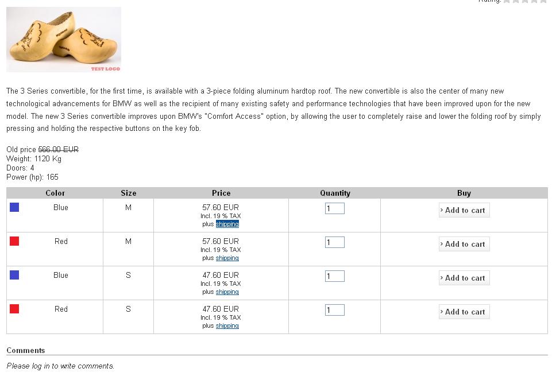Pick the blue swatch in the size S row
The height and width of the screenshot is (380, 552).
tap(14, 275)
